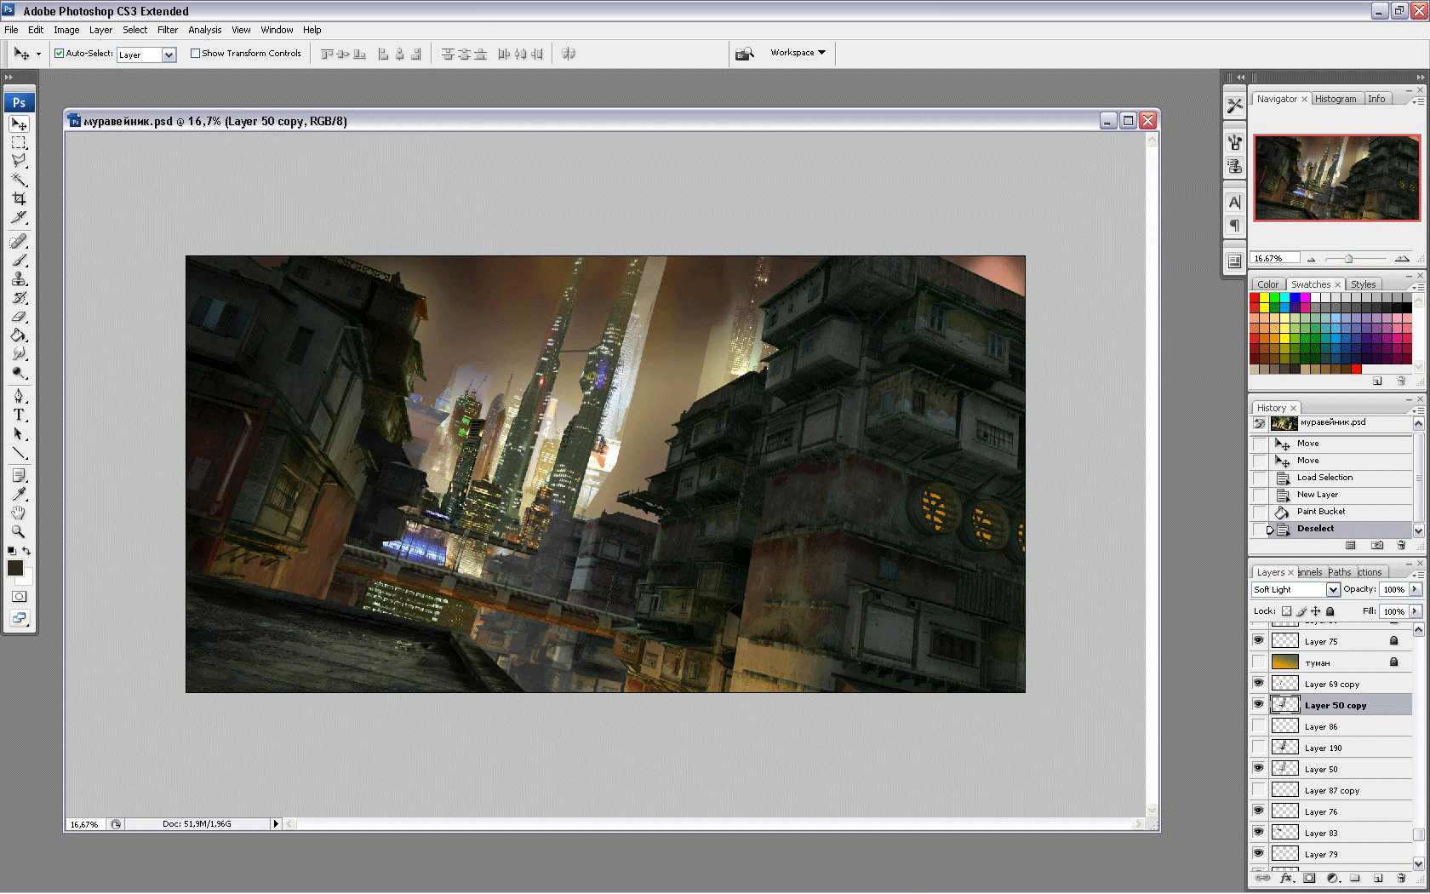Image resolution: width=1430 pixels, height=894 pixels.
Task: Expand the Workspace dropdown
Action: [x=798, y=53]
